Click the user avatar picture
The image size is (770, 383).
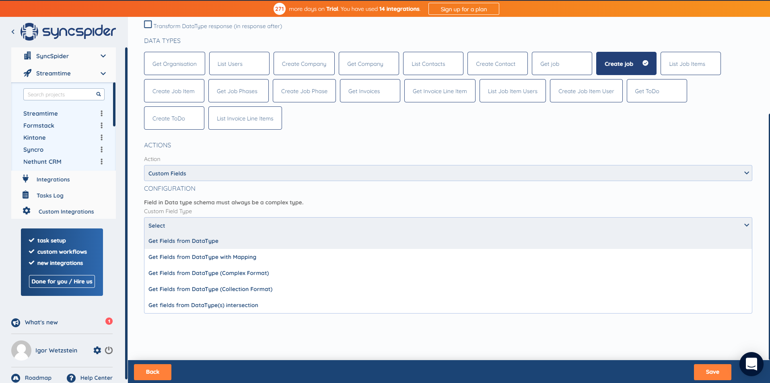[x=21, y=350]
